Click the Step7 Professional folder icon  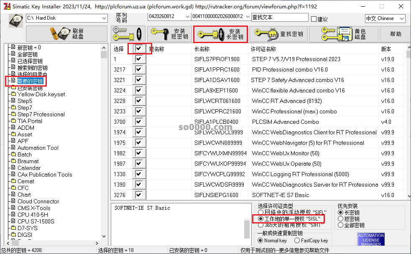click(x=14, y=114)
